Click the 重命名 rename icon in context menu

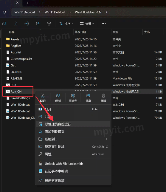[x=73, y=96]
